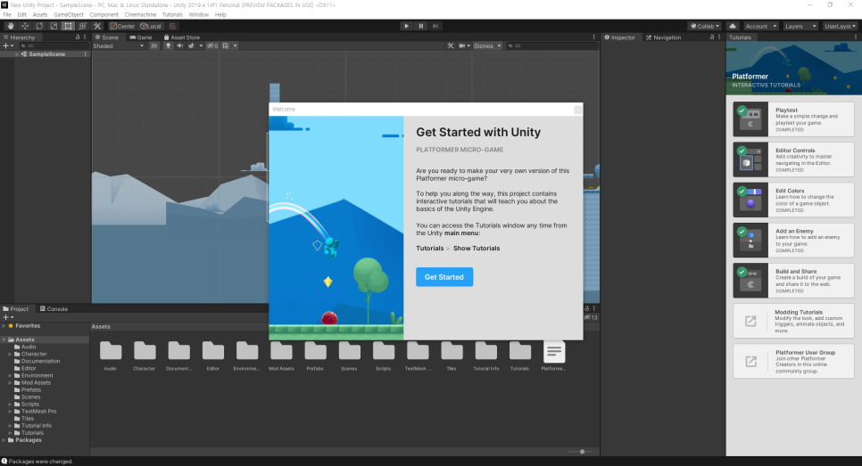Select the Rect transform tool
This screenshot has width=862, height=466.
tap(68, 26)
